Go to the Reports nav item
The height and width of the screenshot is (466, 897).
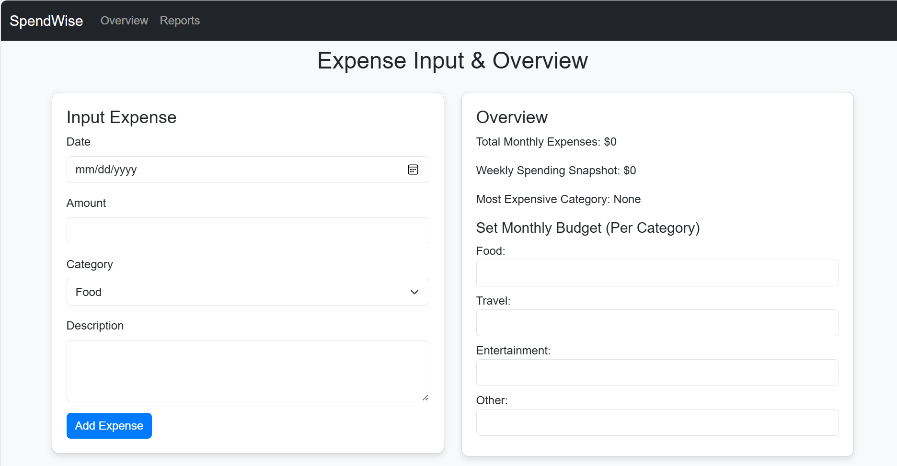pyautogui.click(x=180, y=21)
